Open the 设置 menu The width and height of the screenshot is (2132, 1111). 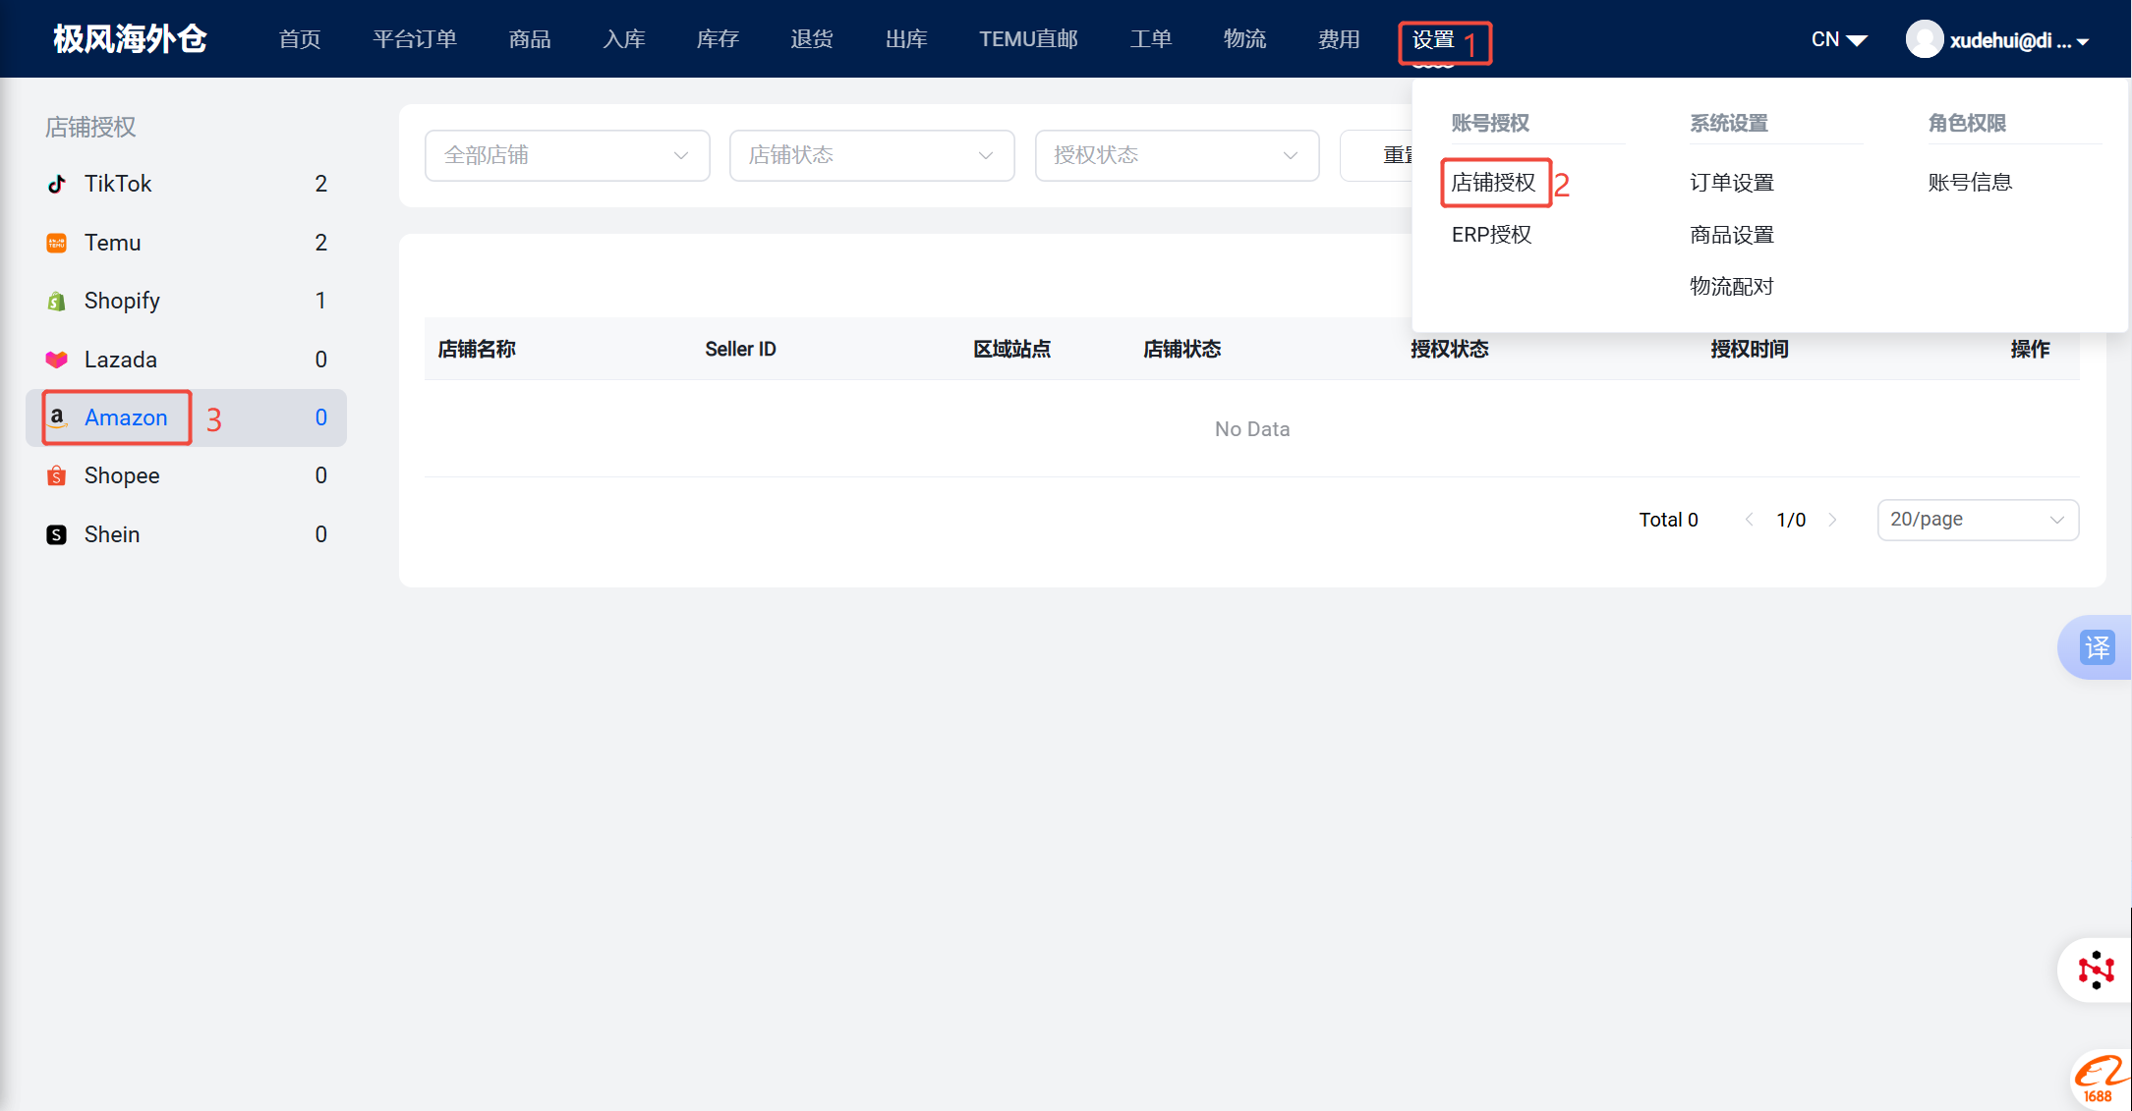pyautogui.click(x=1433, y=39)
